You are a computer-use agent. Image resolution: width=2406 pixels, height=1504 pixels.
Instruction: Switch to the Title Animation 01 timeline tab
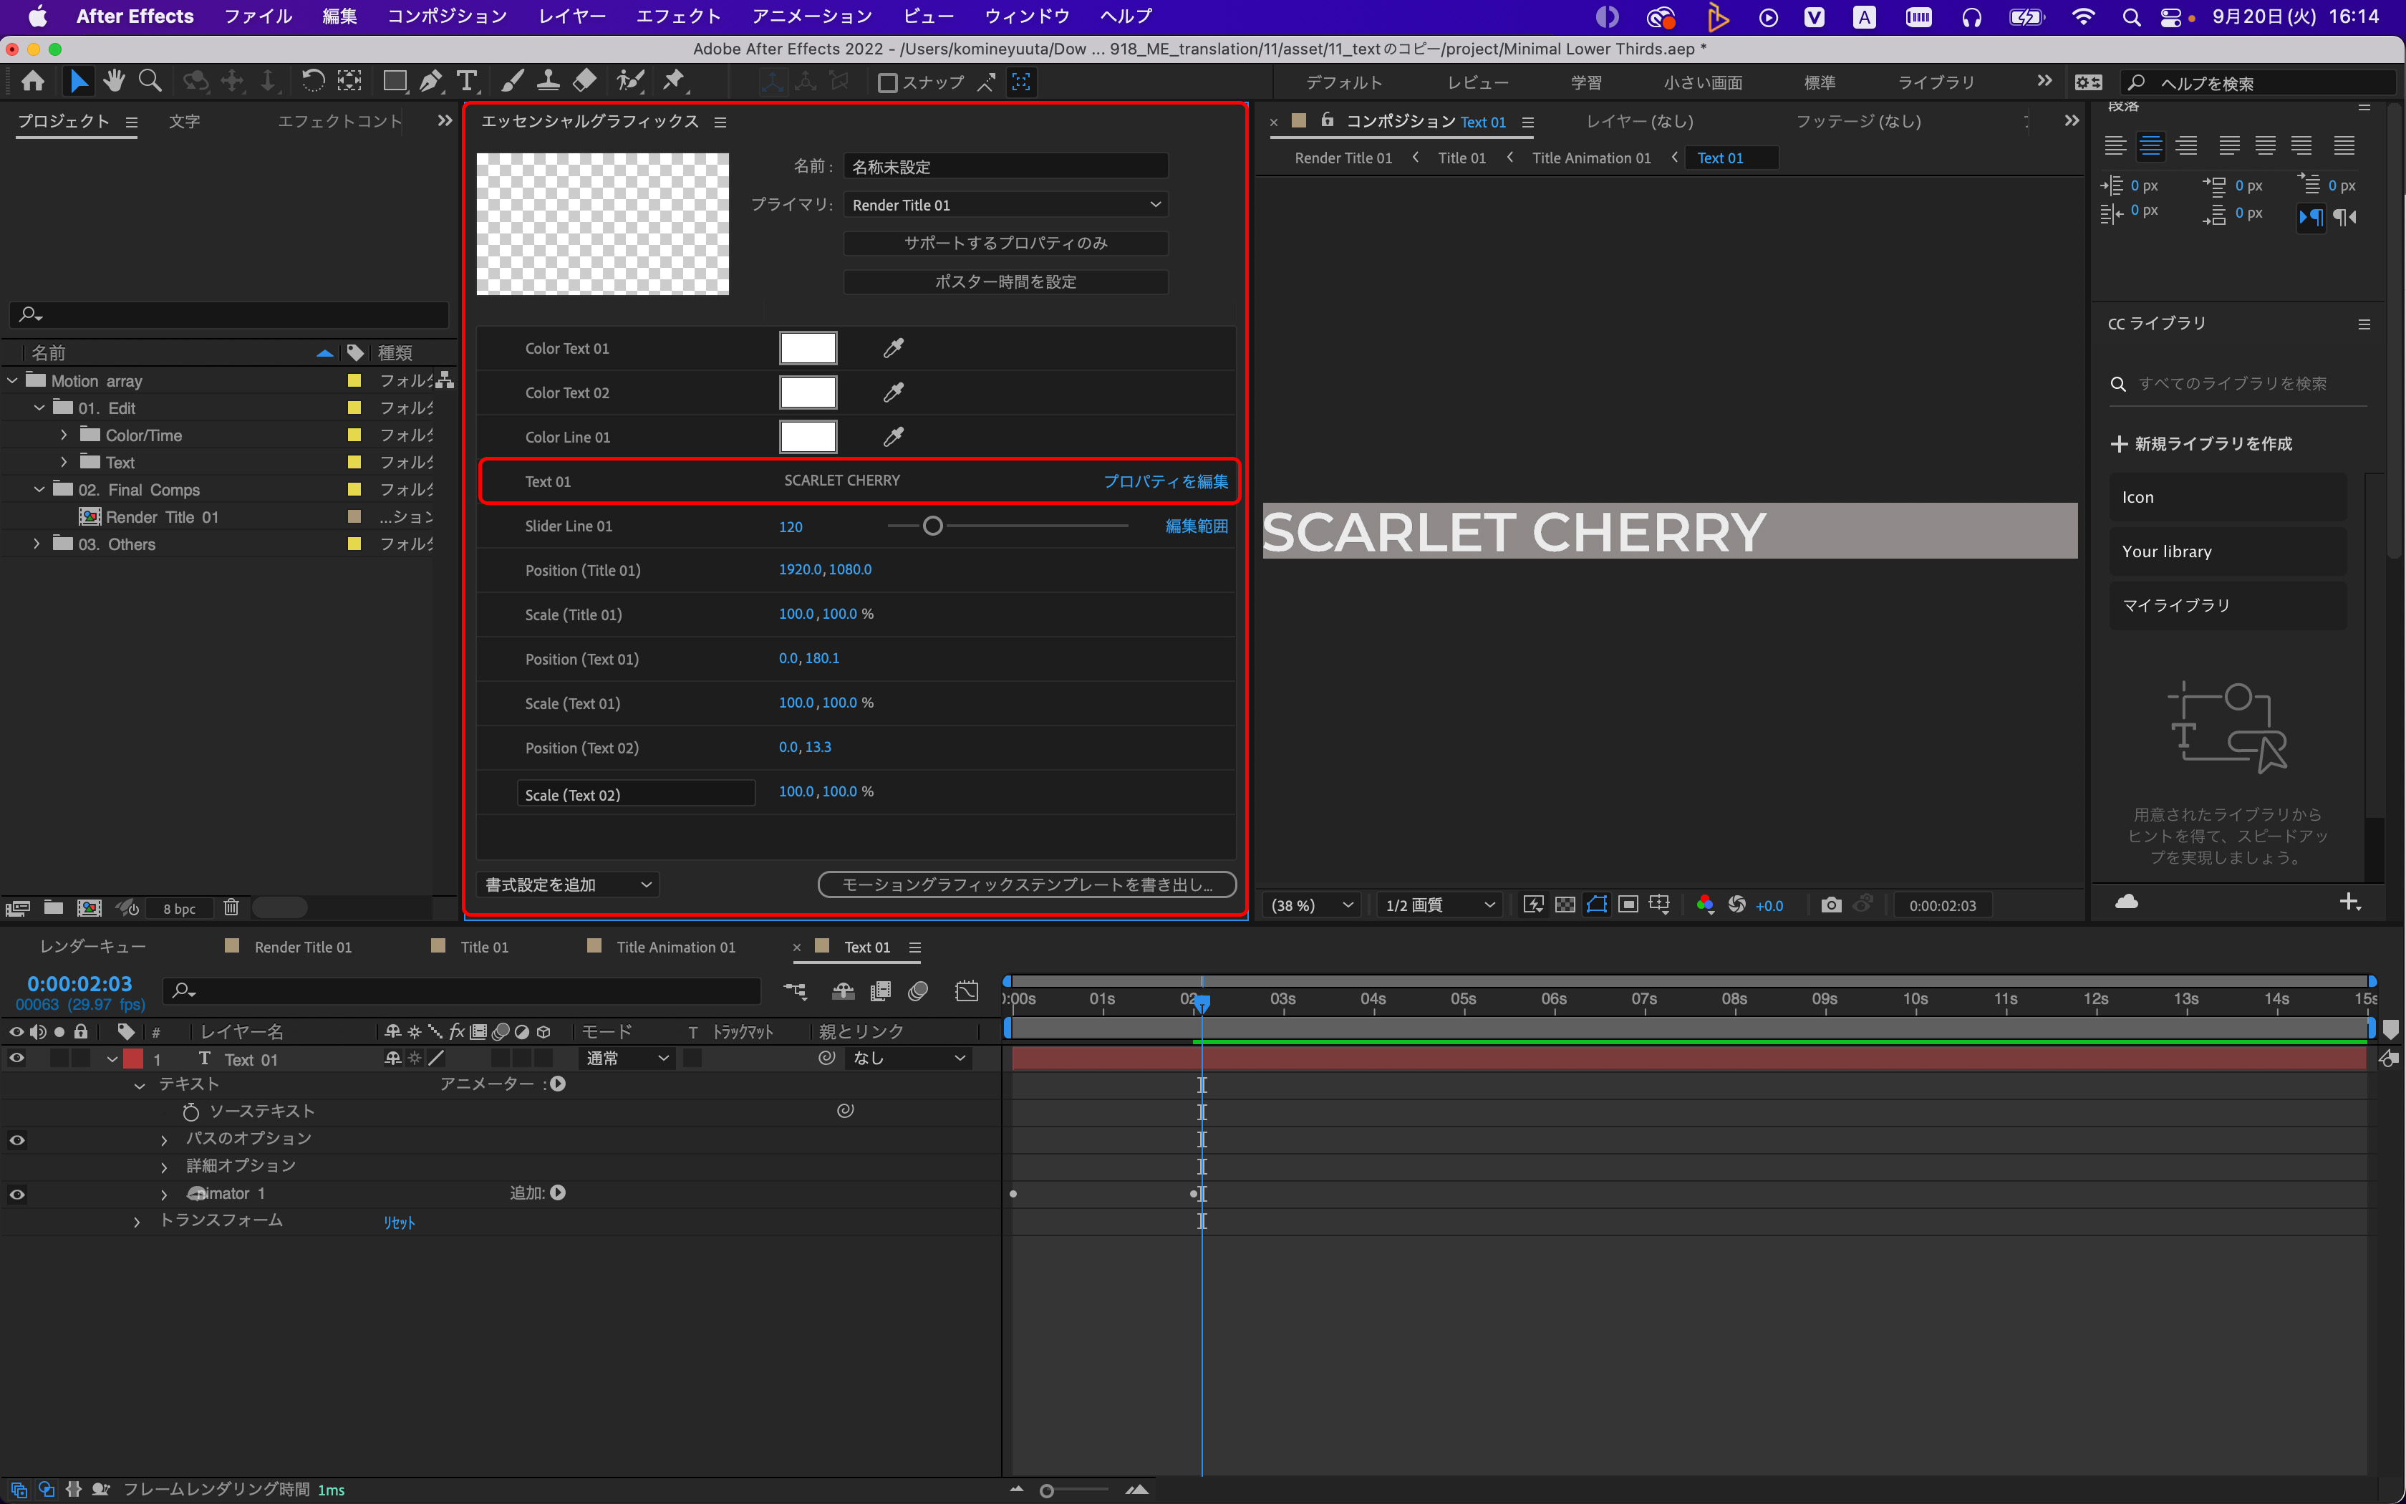[675, 947]
